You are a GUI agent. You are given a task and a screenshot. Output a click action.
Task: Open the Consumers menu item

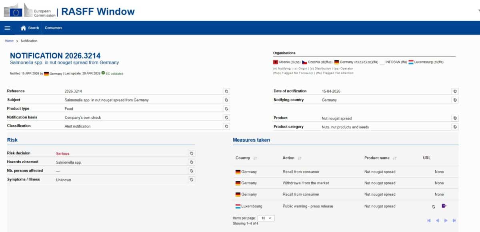click(54, 28)
